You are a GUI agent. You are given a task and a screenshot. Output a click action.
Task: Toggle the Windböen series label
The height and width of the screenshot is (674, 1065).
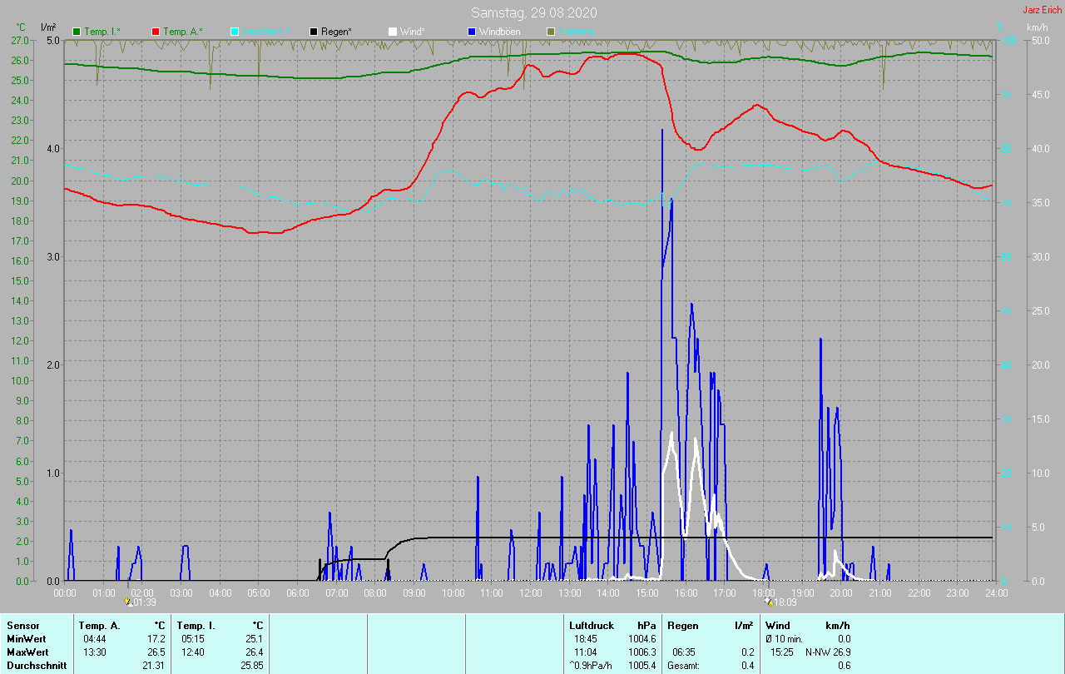pyautogui.click(x=499, y=32)
